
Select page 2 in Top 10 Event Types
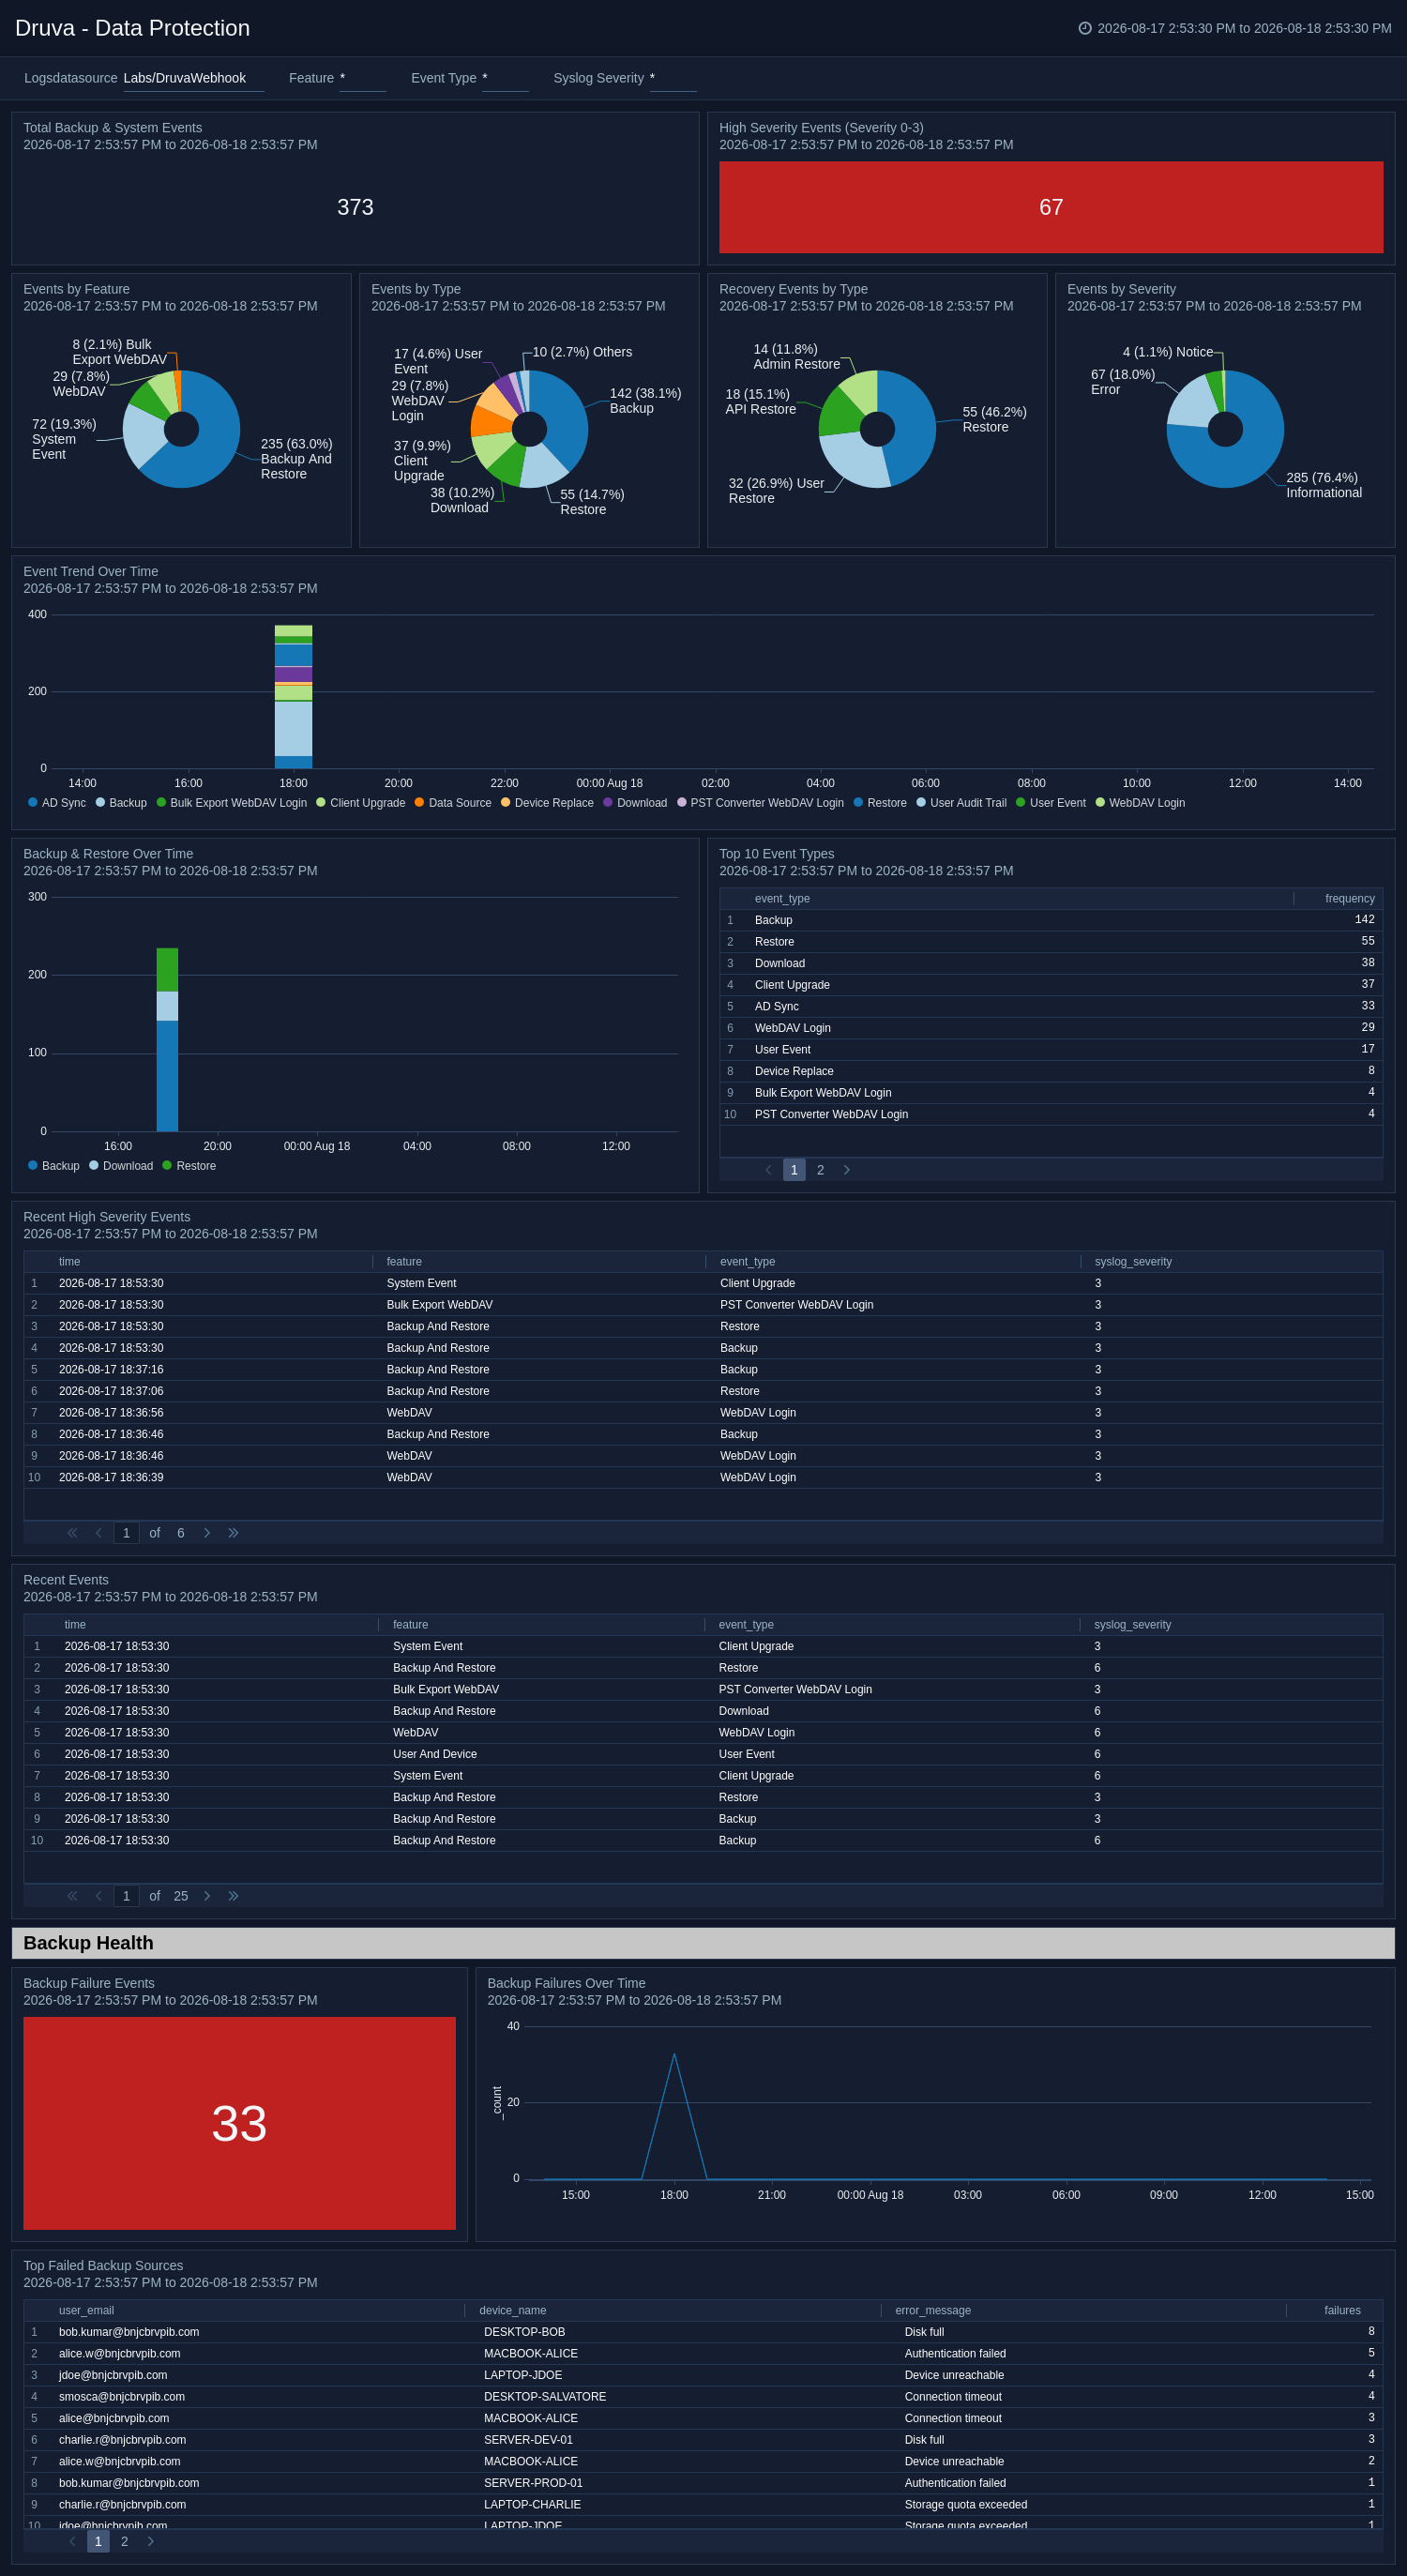tap(820, 1170)
